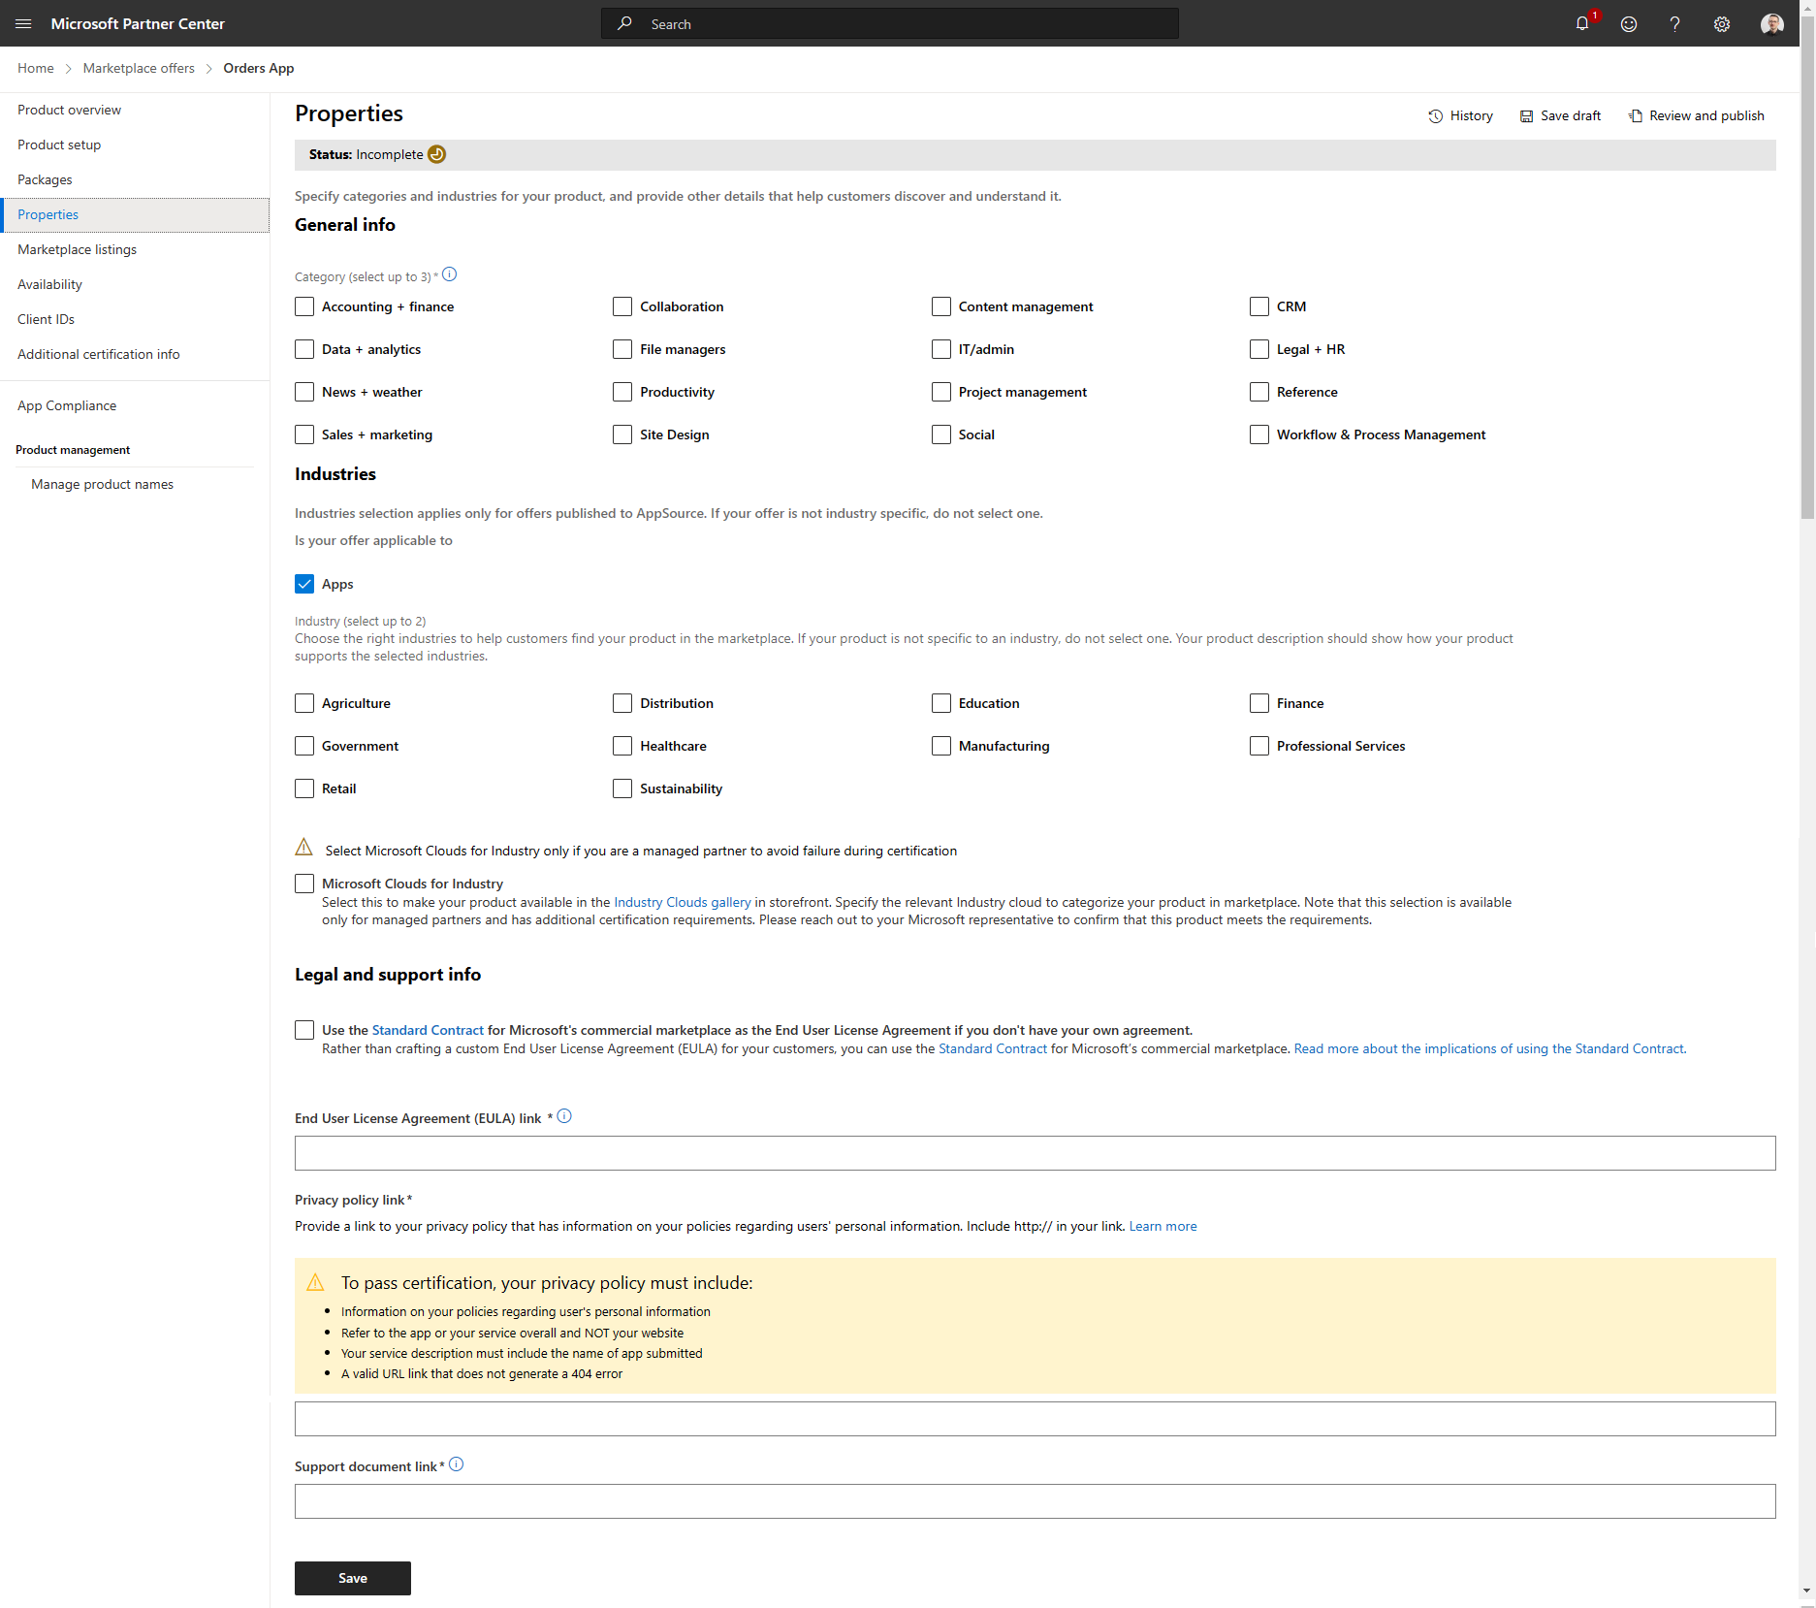Check the Content management category
This screenshot has width=1816, height=1608.
[941, 306]
